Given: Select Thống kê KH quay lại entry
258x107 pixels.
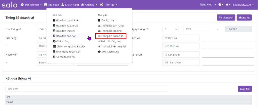Looking at the screenshot, I should [x=112, y=47].
